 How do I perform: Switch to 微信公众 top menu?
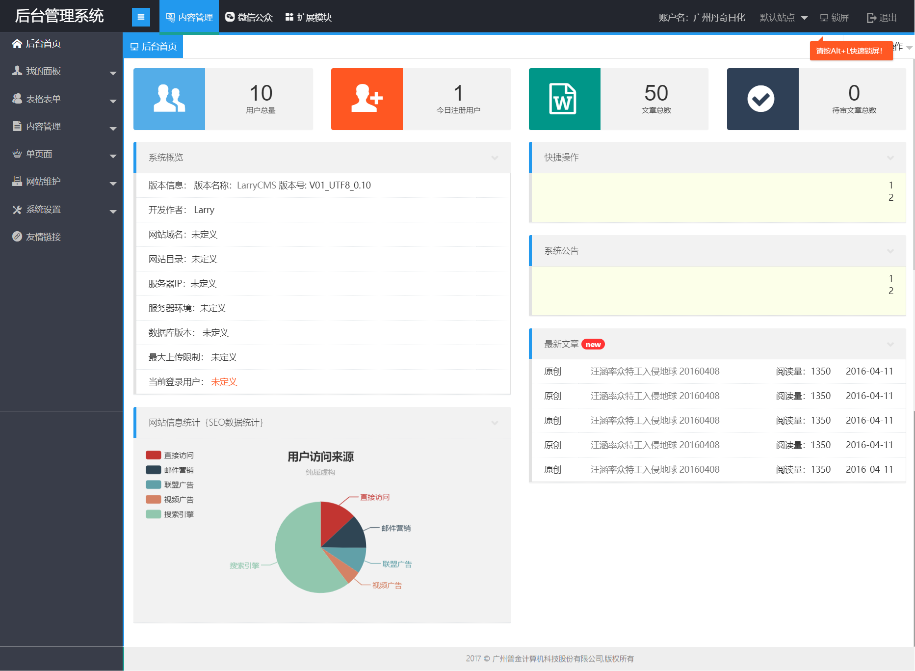pos(249,17)
